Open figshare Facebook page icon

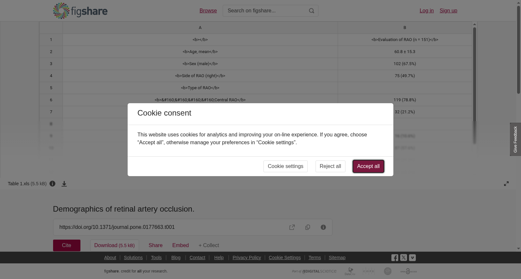tap(395, 258)
